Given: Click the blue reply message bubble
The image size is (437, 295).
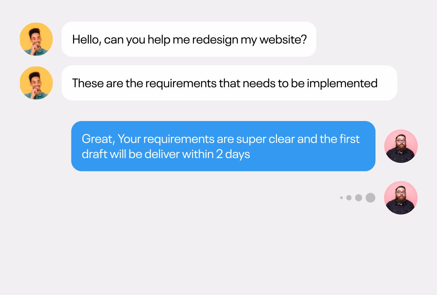Looking at the screenshot, I should [x=223, y=146].
